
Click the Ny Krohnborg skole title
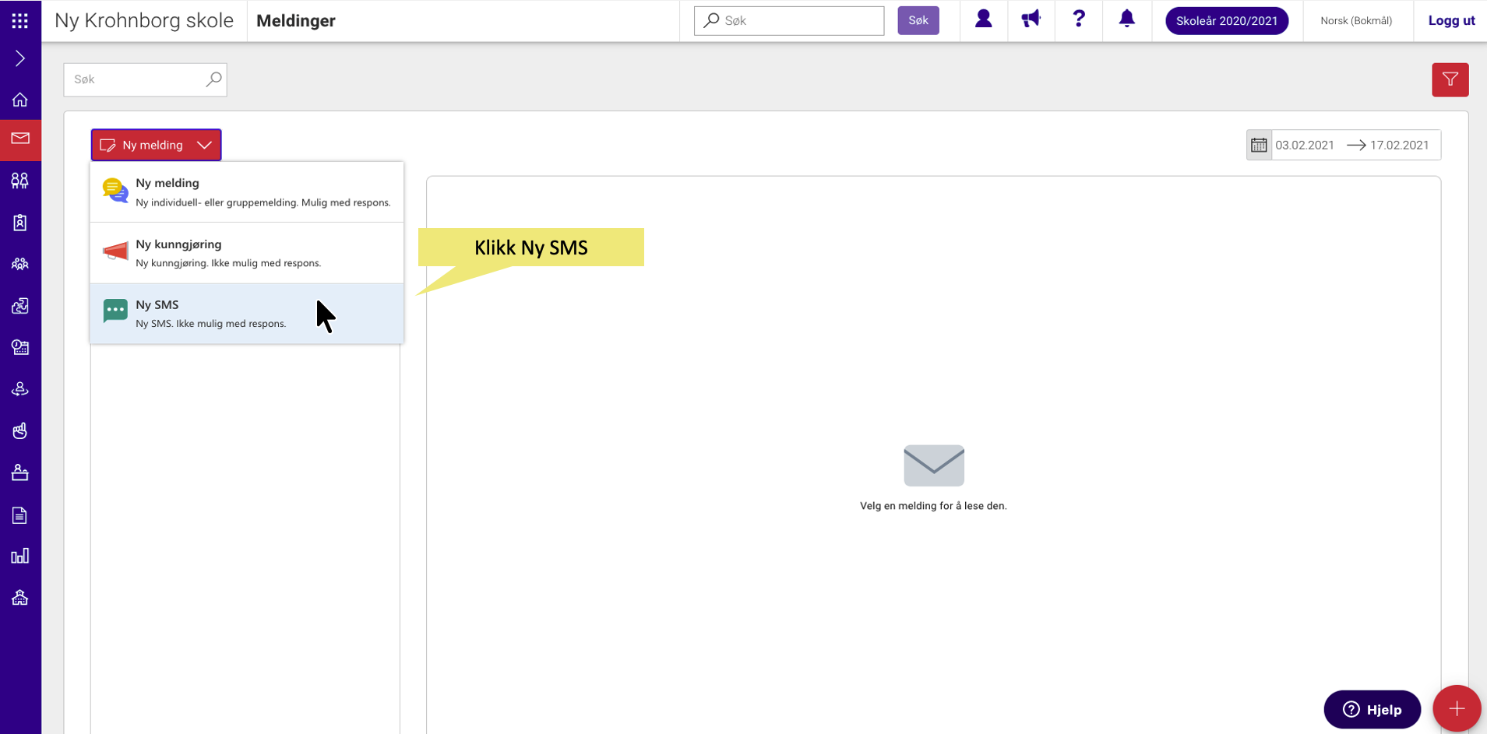(x=144, y=21)
